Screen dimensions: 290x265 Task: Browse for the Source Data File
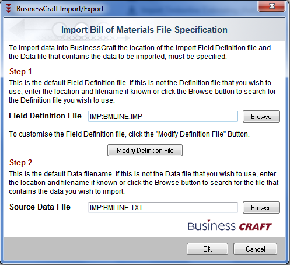coord(261,208)
